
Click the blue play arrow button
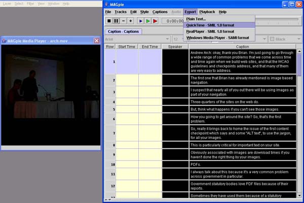pos(140,21)
